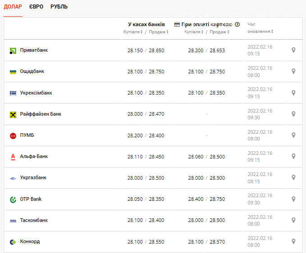Click the Конкорд location pin icon
306x253 pixels.
(293, 241)
